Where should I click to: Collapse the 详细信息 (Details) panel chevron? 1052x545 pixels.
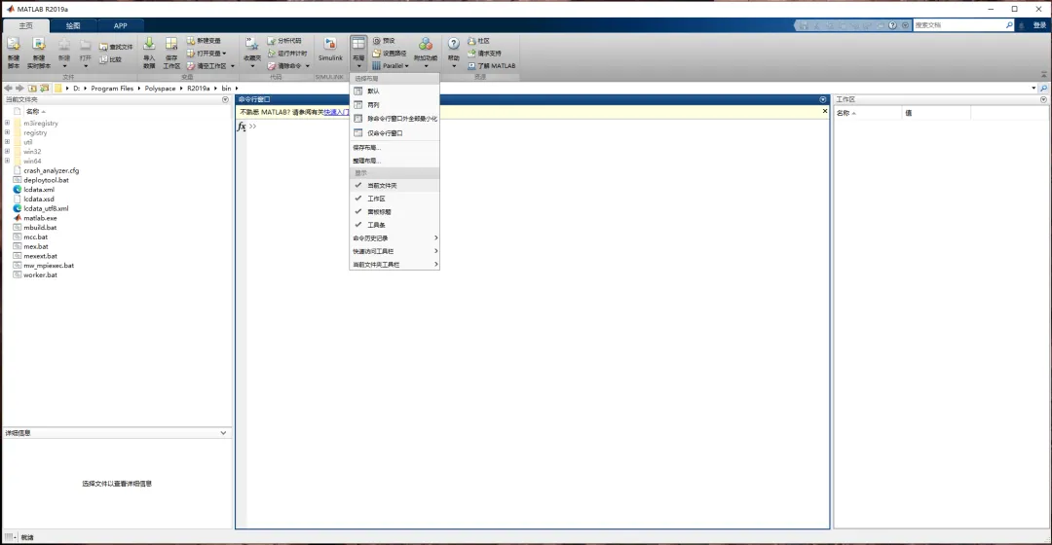coord(223,433)
